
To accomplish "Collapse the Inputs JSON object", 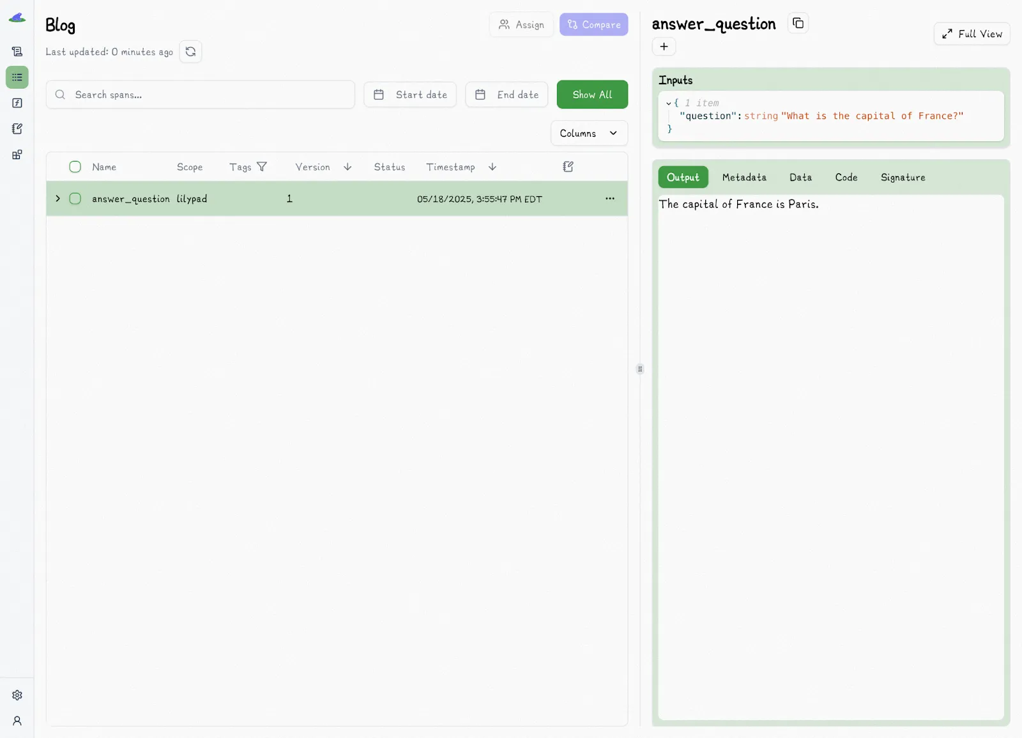I will click(x=668, y=103).
